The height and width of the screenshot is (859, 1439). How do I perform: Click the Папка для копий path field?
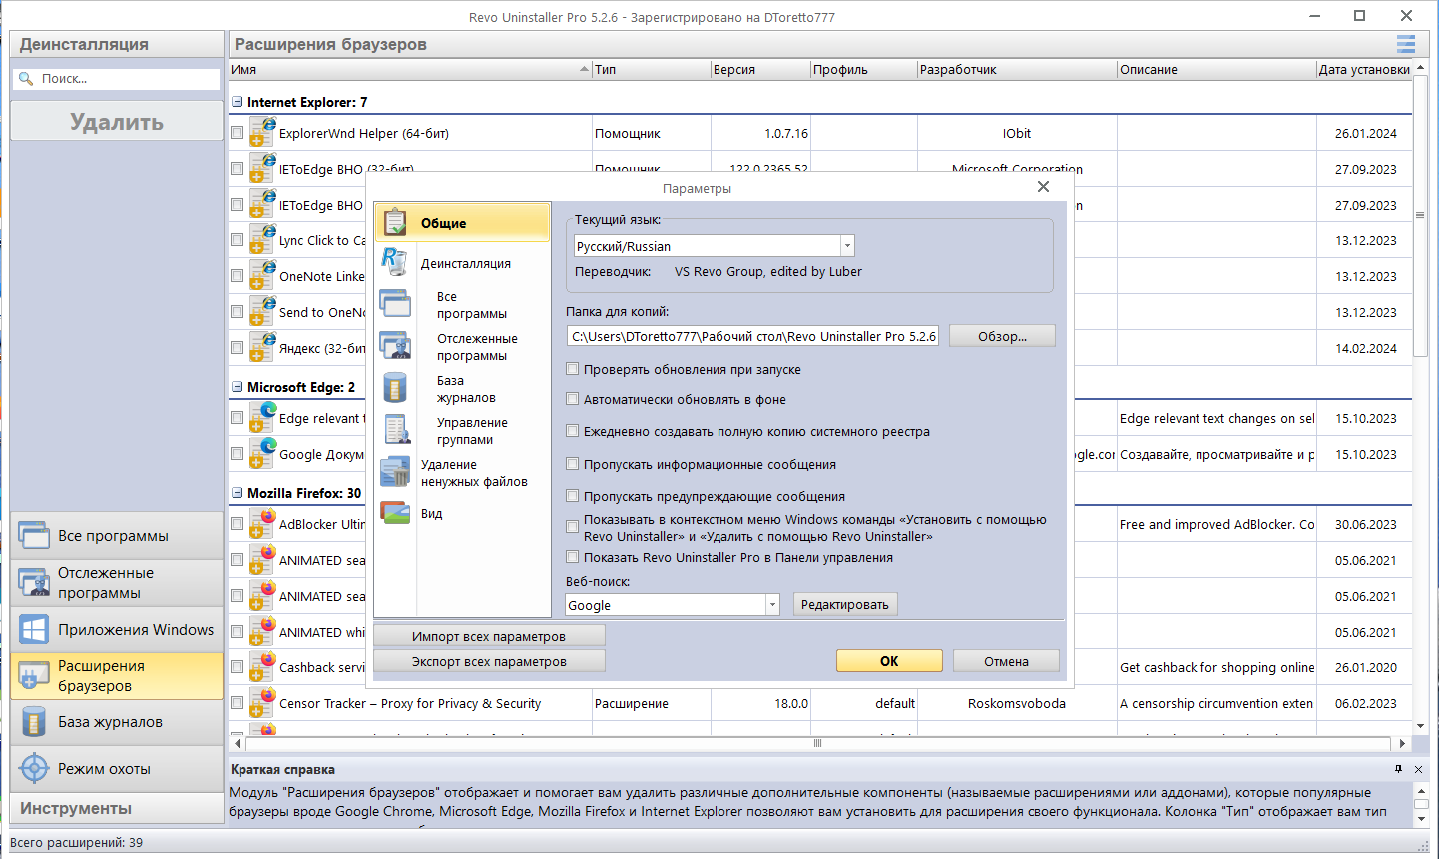pos(752,336)
